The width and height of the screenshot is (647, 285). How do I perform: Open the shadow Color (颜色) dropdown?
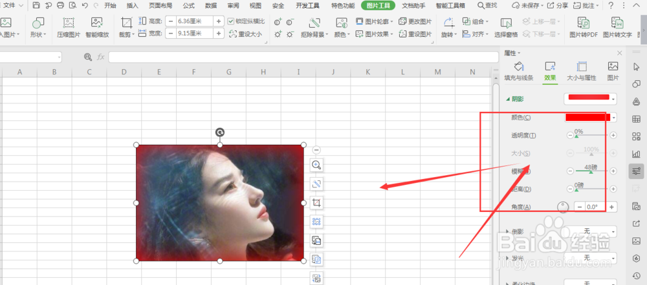pos(615,118)
